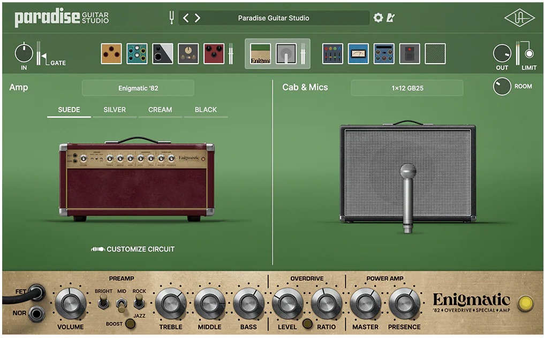The image size is (544, 338).
Task: Click the Enigmatic '82 Overdrive Special logo
Action: tap(472, 303)
